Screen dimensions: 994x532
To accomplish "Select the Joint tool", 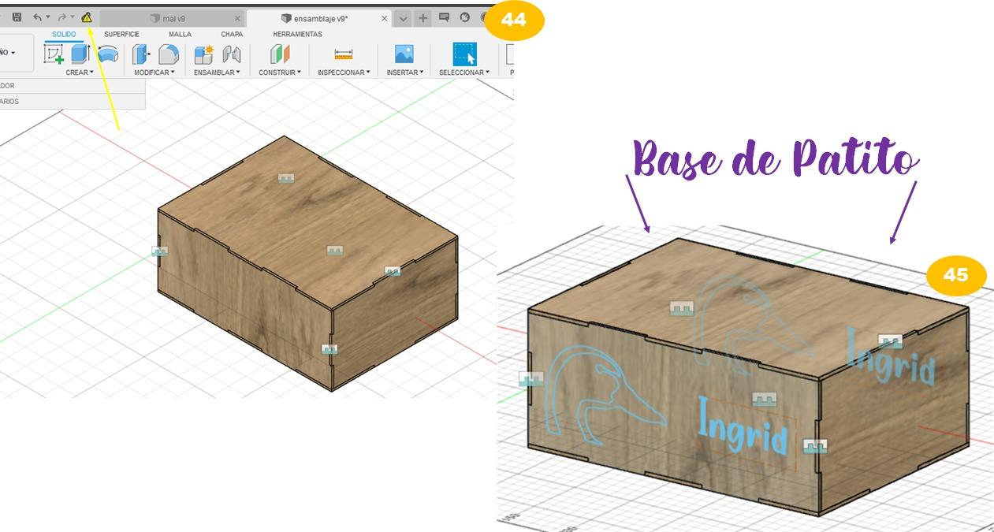I will point(231,54).
